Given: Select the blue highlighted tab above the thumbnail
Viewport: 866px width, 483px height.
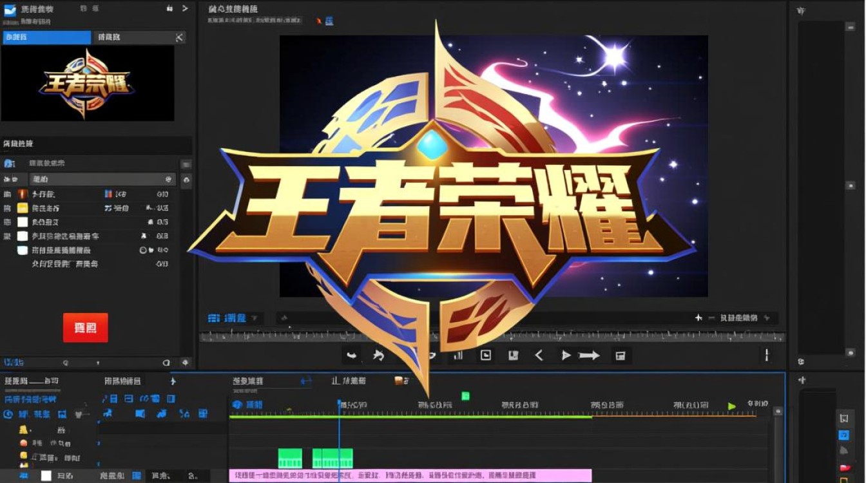Looking at the screenshot, I should pyautogui.click(x=46, y=37).
